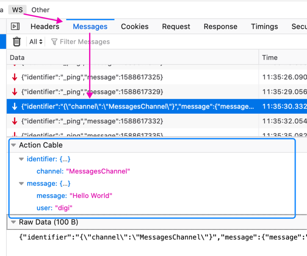The width and height of the screenshot is (307, 256).
Task: Open the Timings tab
Action: point(264,27)
